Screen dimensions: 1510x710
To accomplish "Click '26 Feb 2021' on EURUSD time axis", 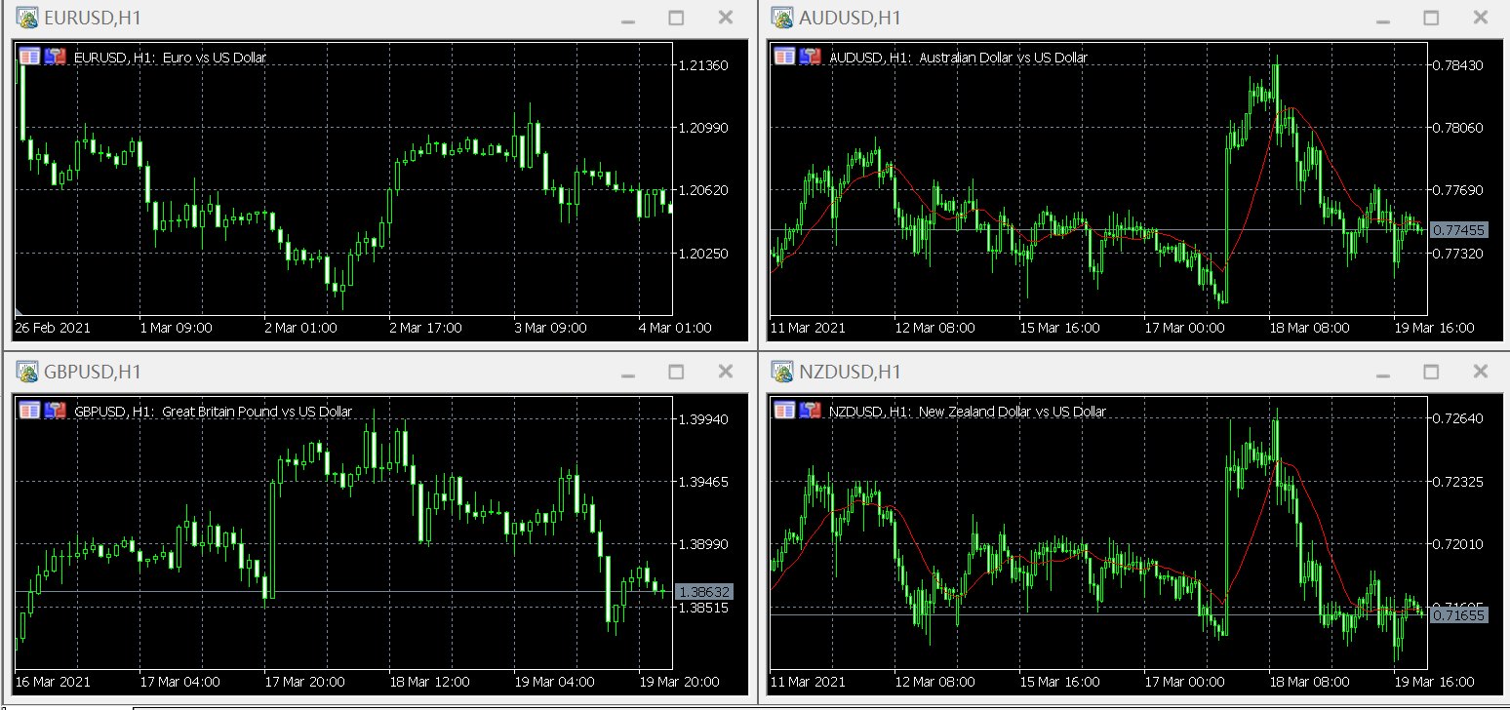I will tap(53, 328).
